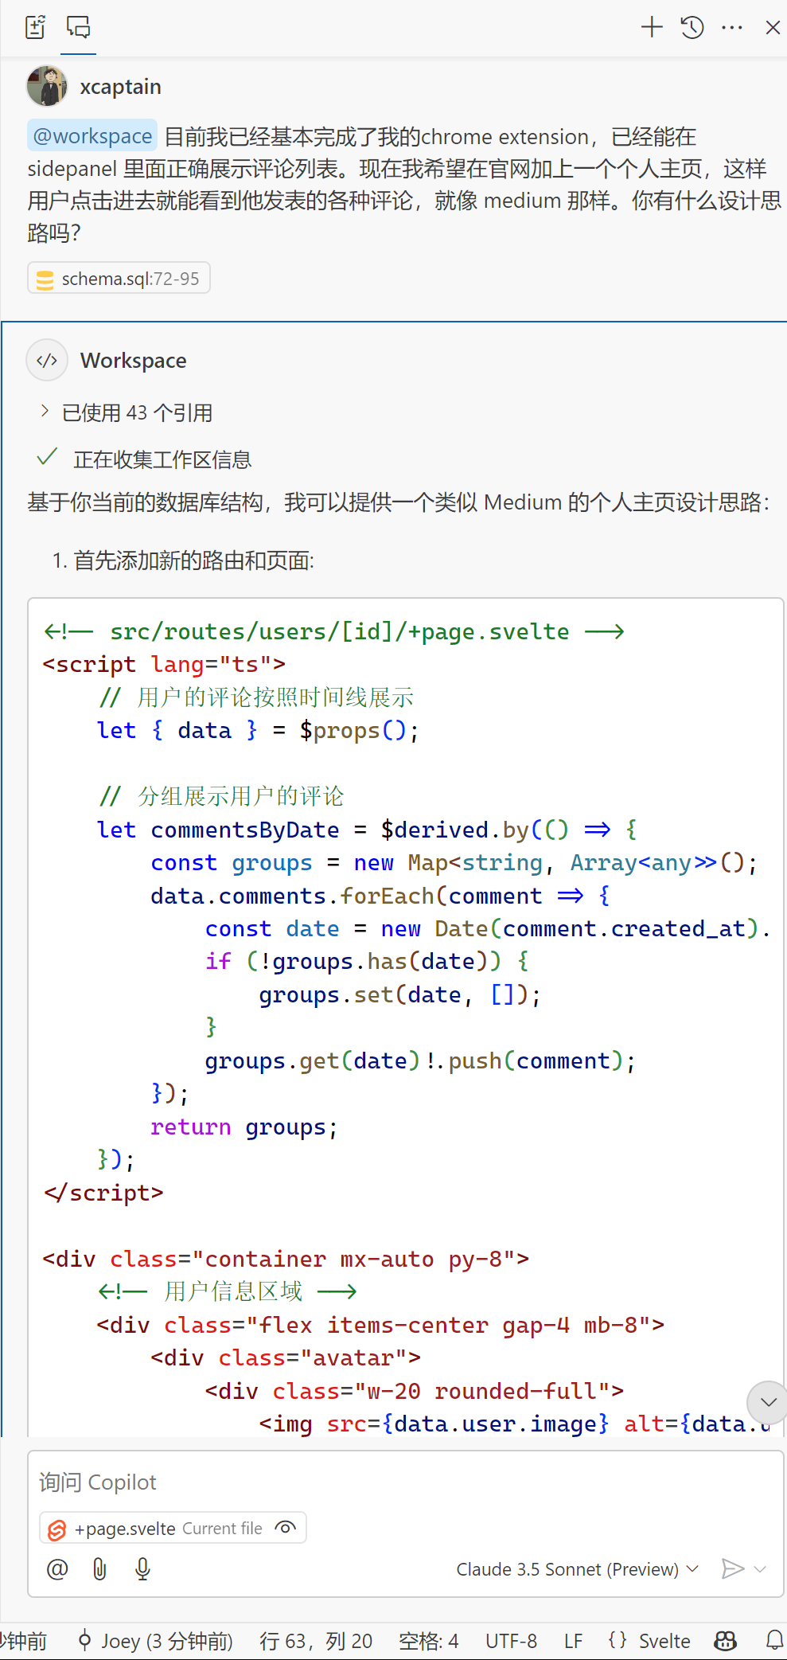787x1660 pixels.
Task: Switch to the Chat tab icon
Action: coord(78,27)
